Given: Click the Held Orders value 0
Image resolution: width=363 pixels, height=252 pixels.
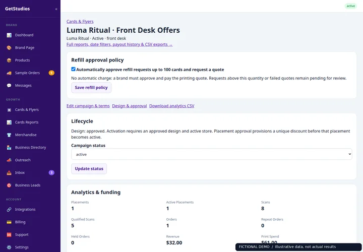Looking at the screenshot, I should (73, 243).
